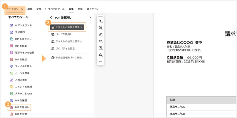Open the AI アシスタント tool icon
Viewport: 237px width, 118px height.
[11, 25]
